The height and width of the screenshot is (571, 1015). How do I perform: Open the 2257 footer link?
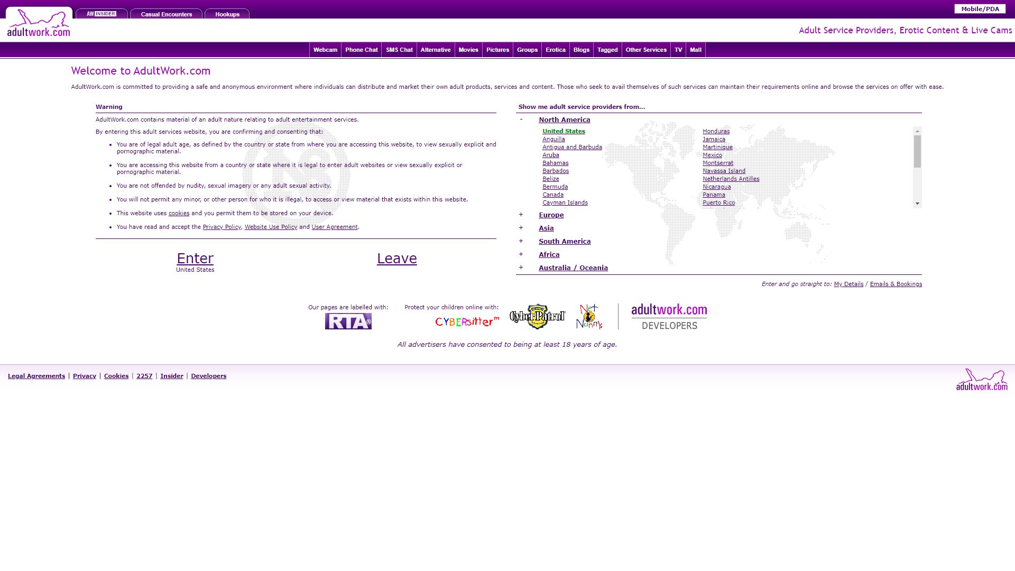coord(144,376)
